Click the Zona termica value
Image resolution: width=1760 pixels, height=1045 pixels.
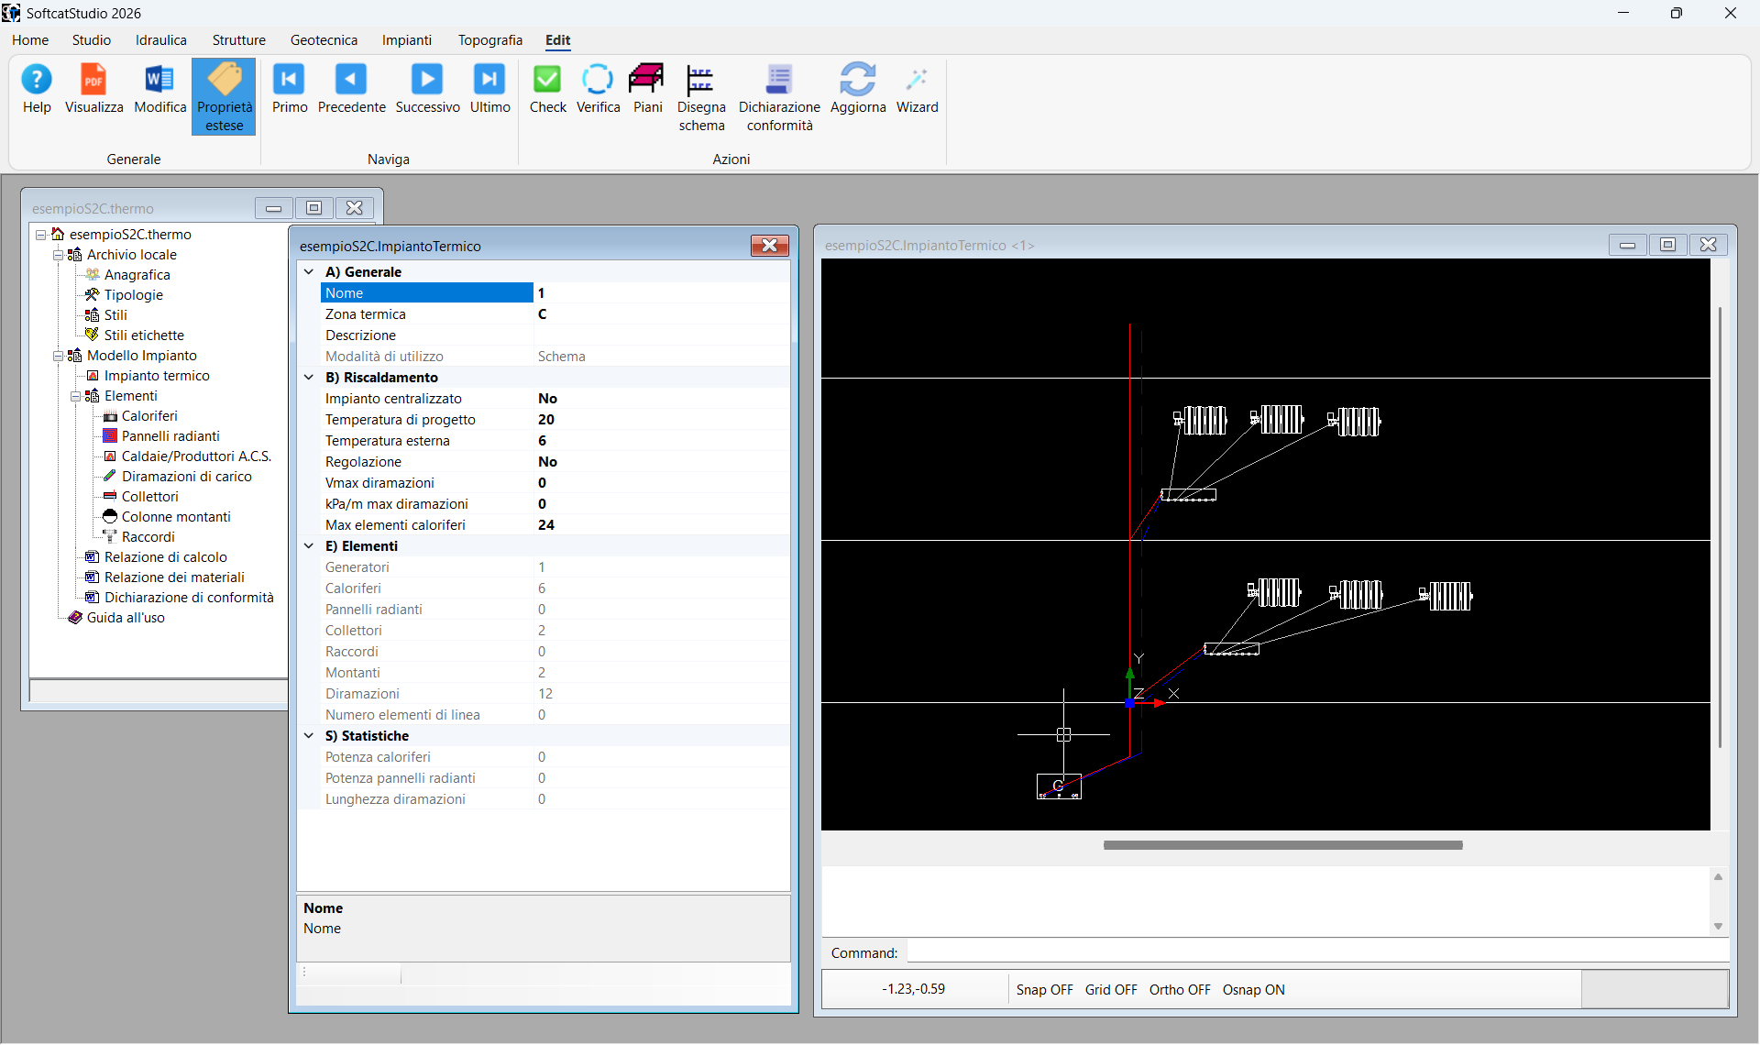click(x=661, y=314)
